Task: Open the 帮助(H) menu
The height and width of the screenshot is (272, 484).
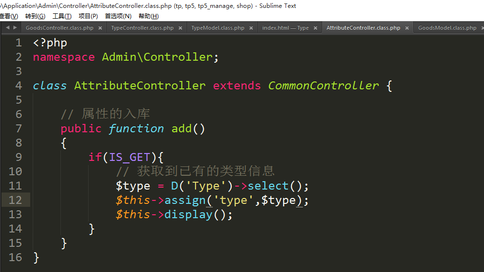Action: click(148, 16)
